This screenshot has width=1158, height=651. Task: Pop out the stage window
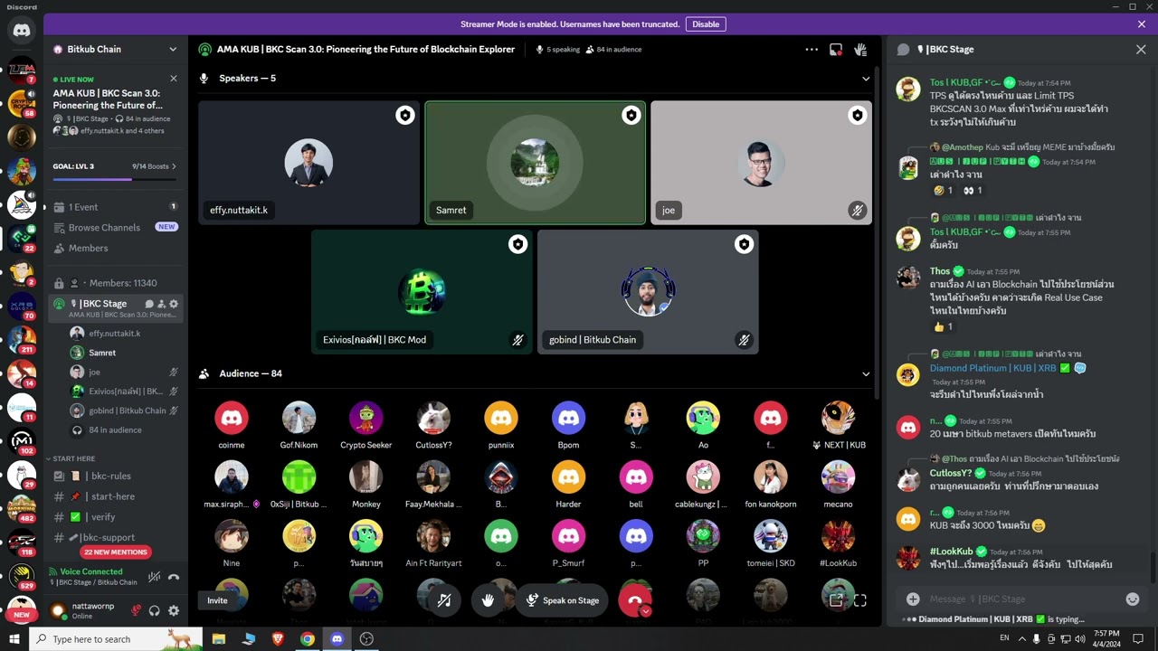(836, 599)
